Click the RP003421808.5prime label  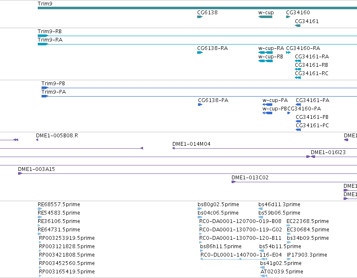(x=67, y=255)
